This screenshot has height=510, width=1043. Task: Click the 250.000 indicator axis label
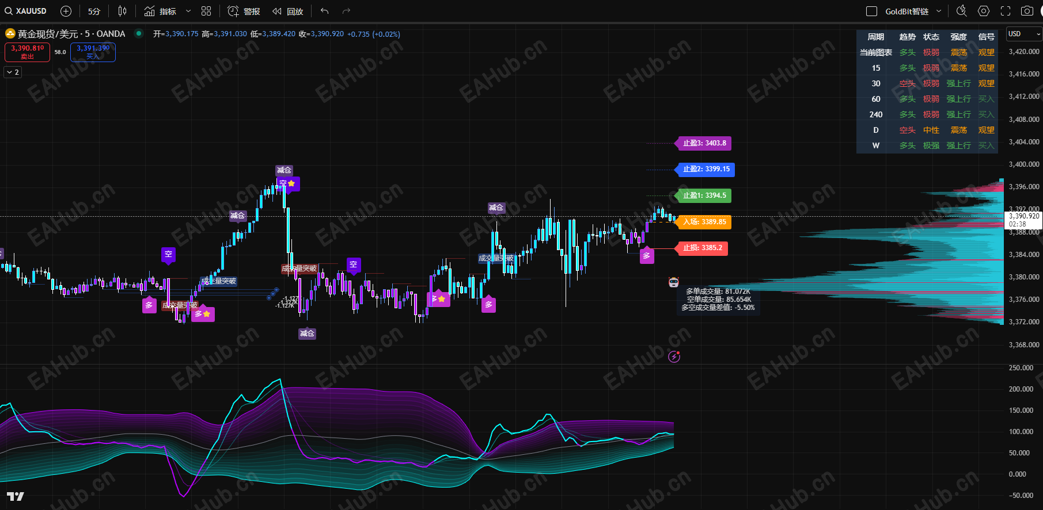(x=1021, y=367)
